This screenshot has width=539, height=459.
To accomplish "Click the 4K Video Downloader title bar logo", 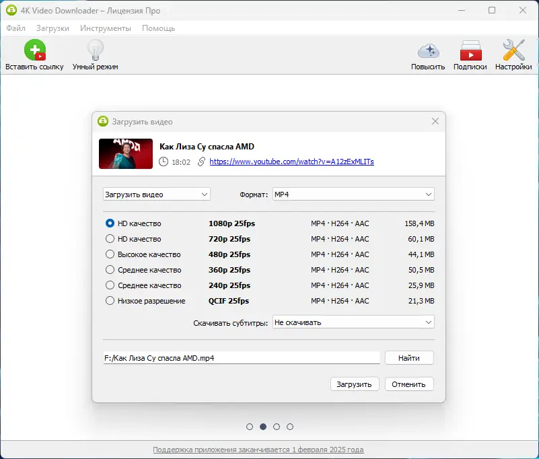I will pos(11,10).
